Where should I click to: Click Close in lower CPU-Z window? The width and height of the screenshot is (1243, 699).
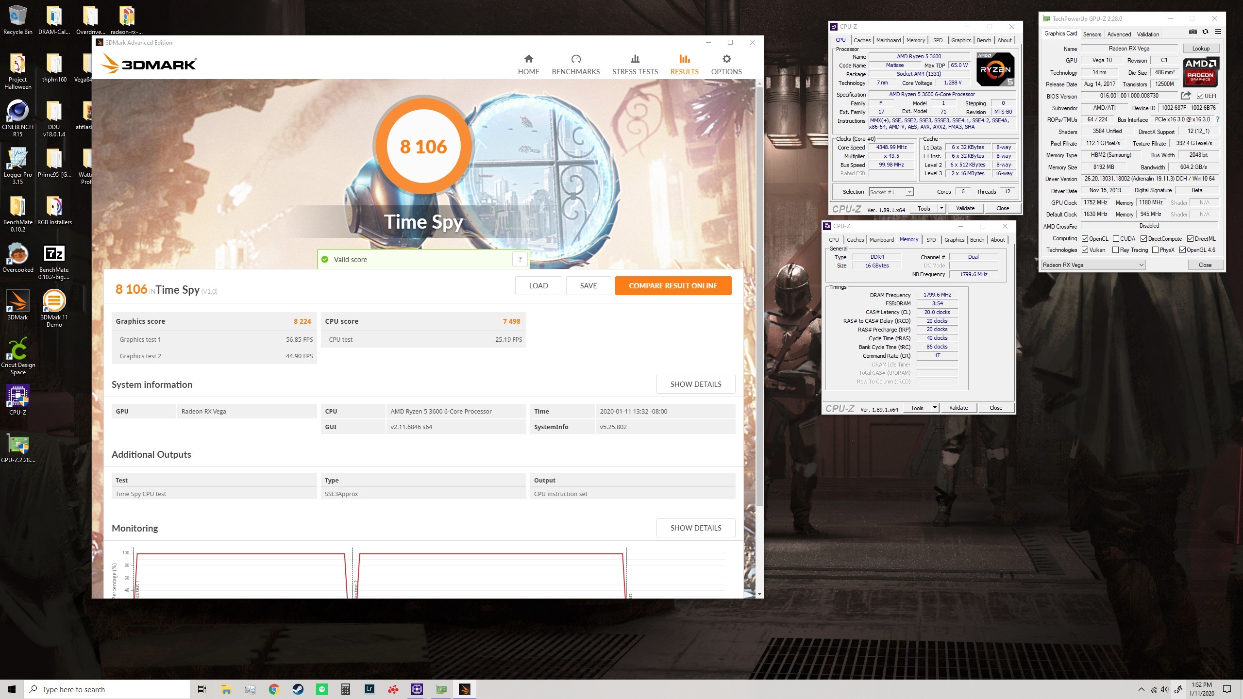[995, 408]
